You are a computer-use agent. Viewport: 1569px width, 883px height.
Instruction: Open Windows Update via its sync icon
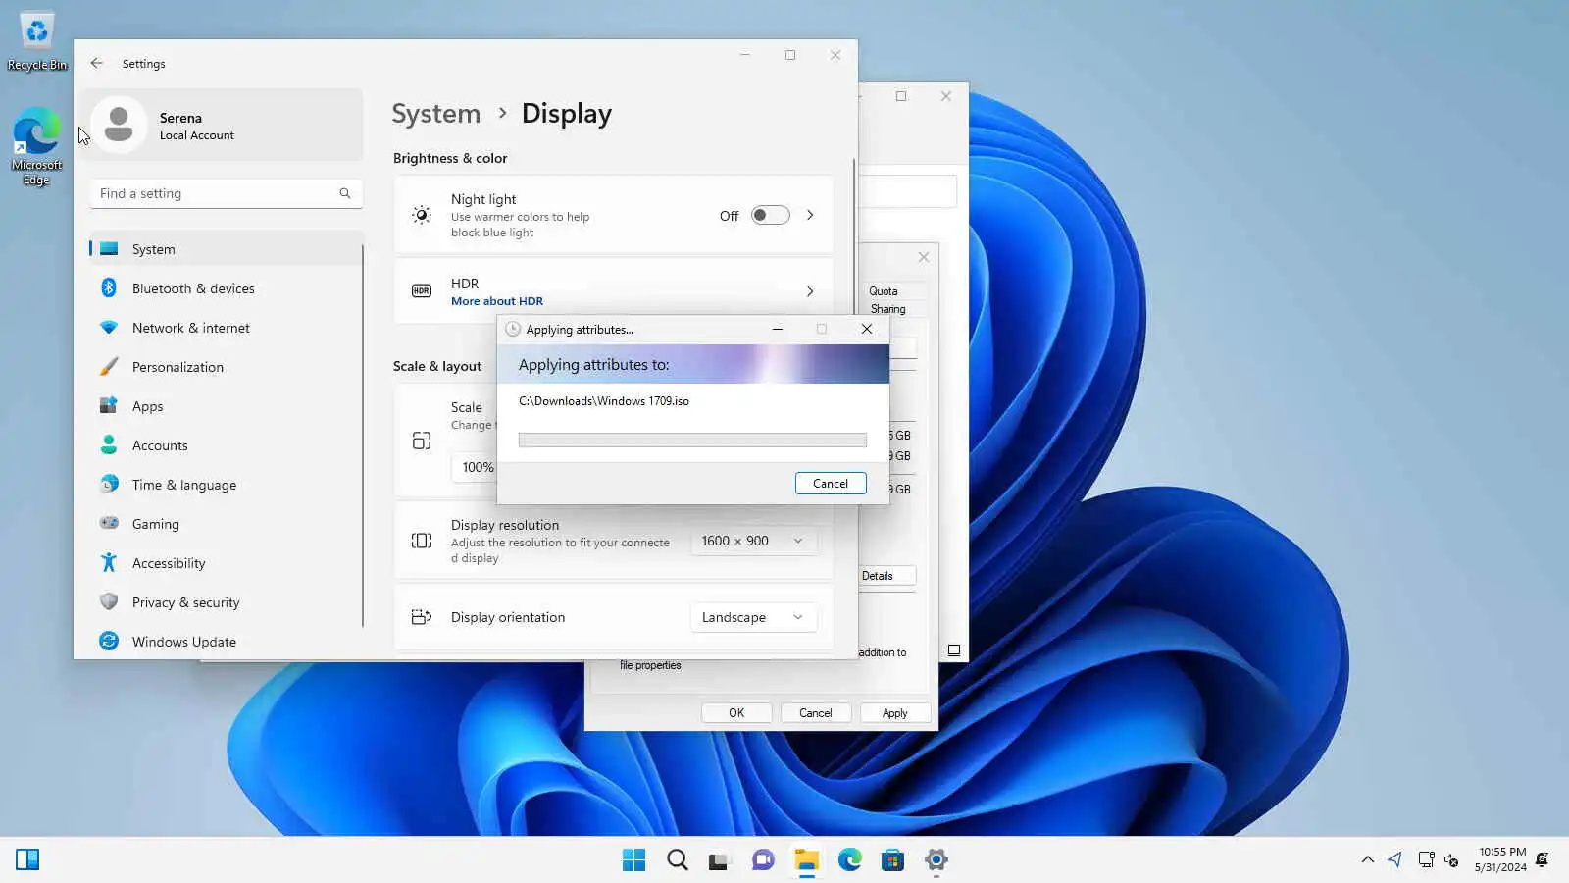109,641
